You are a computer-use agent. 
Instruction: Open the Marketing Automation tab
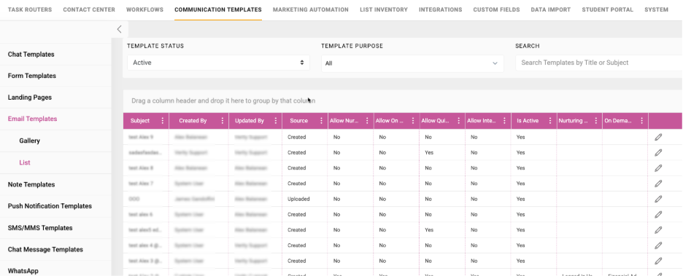[x=311, y=9]
